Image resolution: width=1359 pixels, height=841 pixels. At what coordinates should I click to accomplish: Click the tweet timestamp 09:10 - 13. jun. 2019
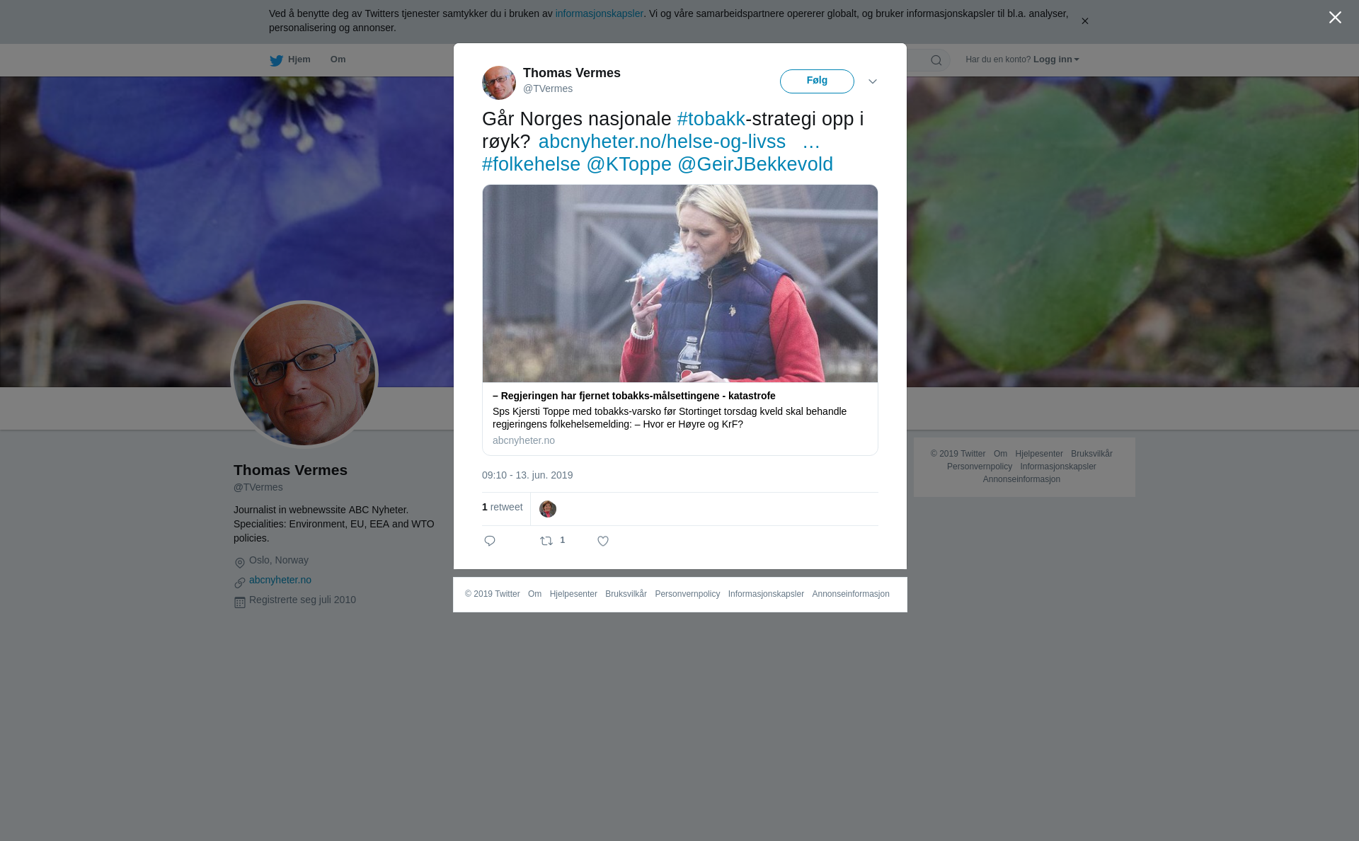pos(527,475)
